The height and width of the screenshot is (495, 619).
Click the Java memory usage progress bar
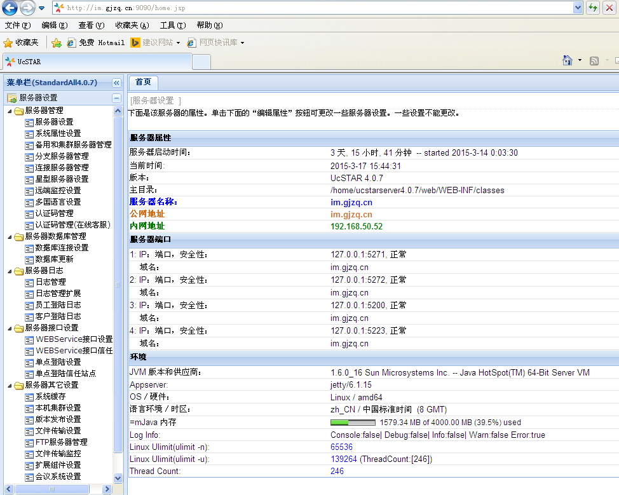(x=353, y=423)
